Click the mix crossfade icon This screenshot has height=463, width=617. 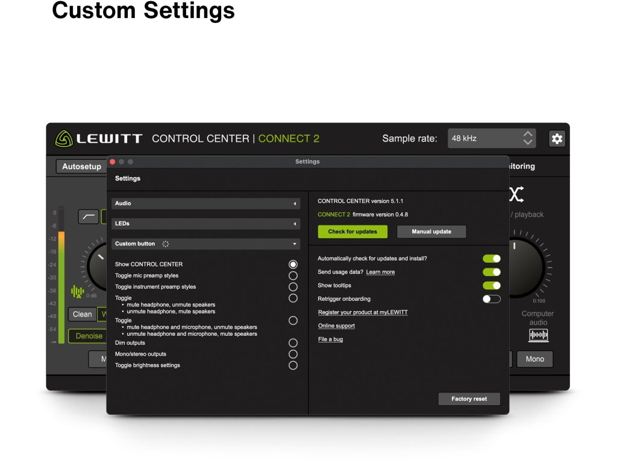(516, 195)
